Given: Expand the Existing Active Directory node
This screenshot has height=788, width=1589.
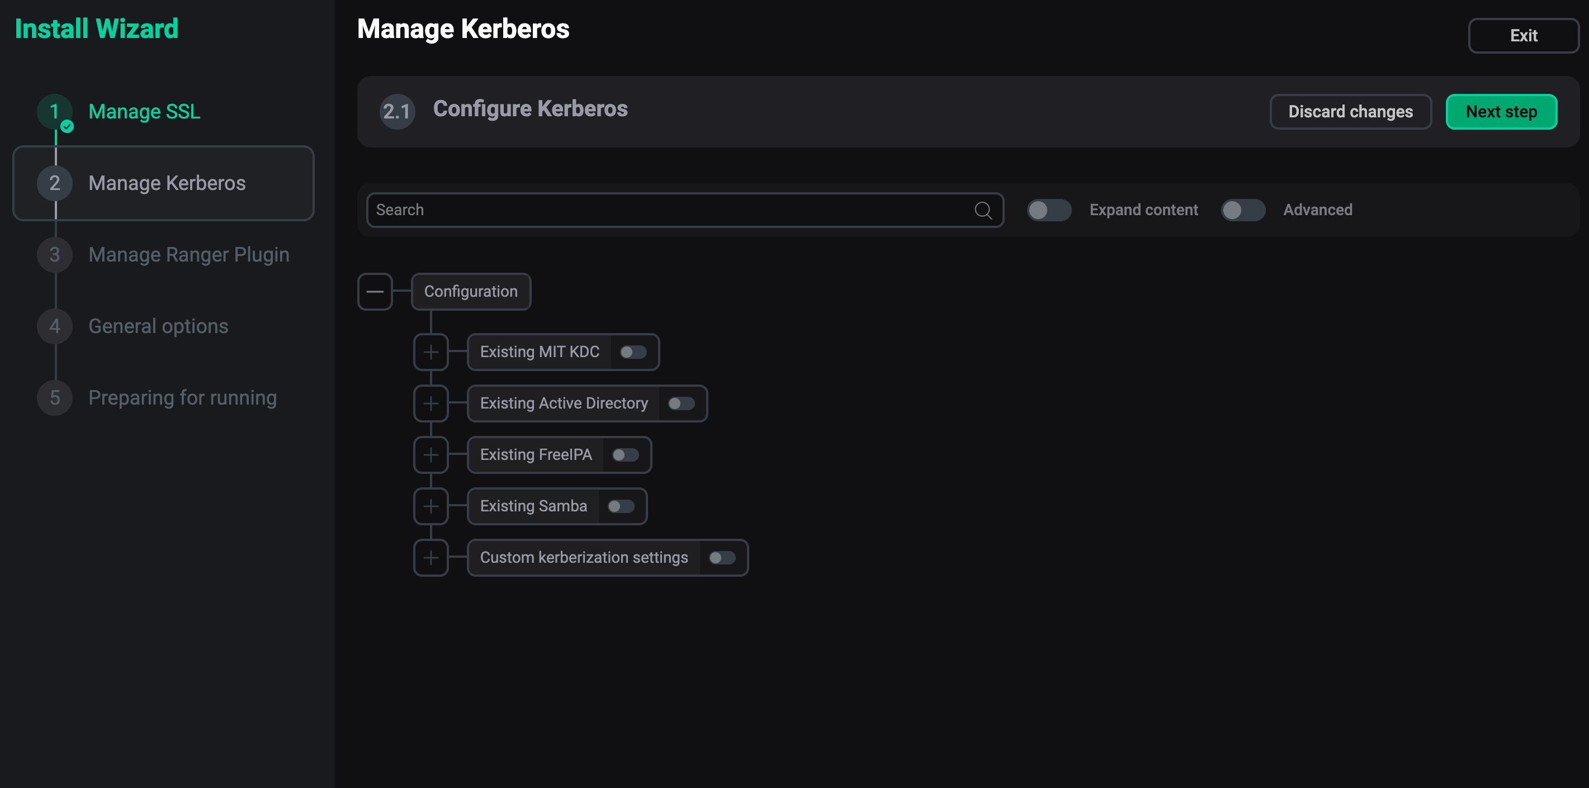Looking at the screenshot, I should [431, 404].
